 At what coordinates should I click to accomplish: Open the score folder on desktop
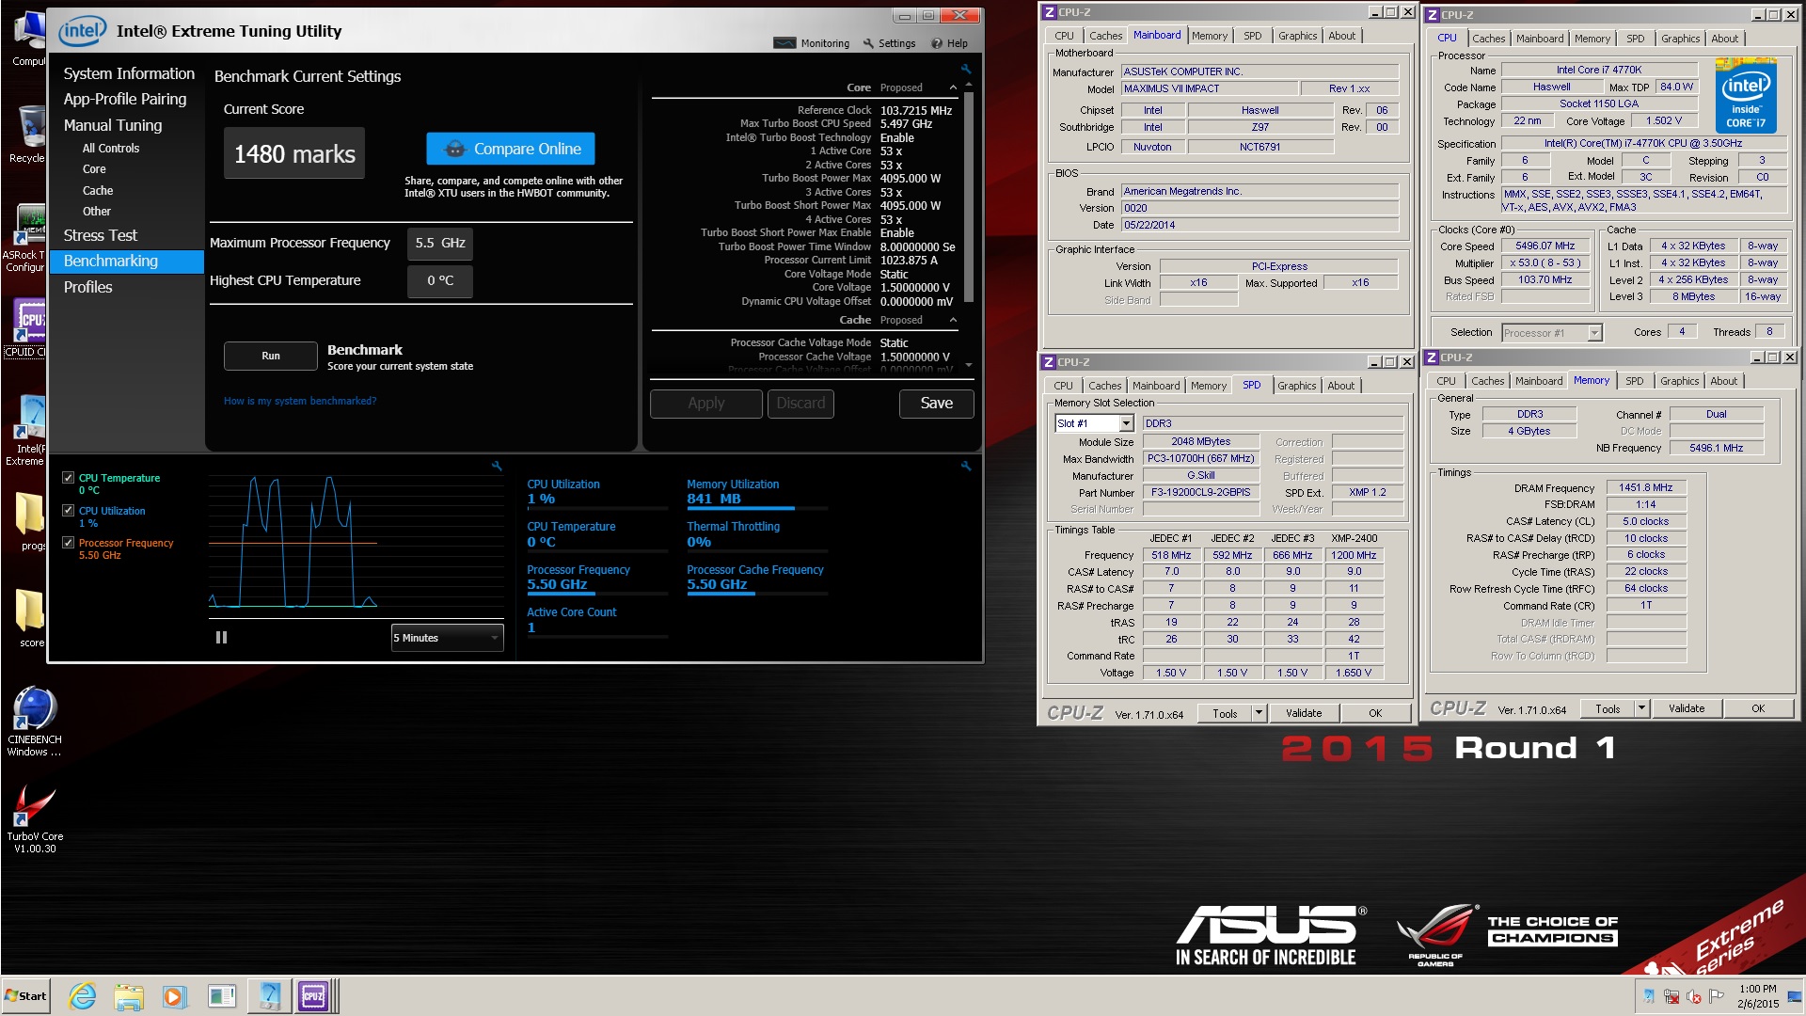(x=30, y=617)
